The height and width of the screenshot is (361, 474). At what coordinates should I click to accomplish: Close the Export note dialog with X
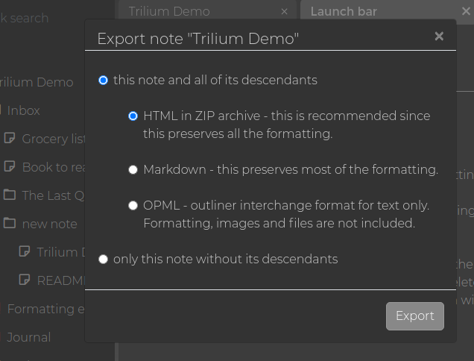click(x=439, y=37)
